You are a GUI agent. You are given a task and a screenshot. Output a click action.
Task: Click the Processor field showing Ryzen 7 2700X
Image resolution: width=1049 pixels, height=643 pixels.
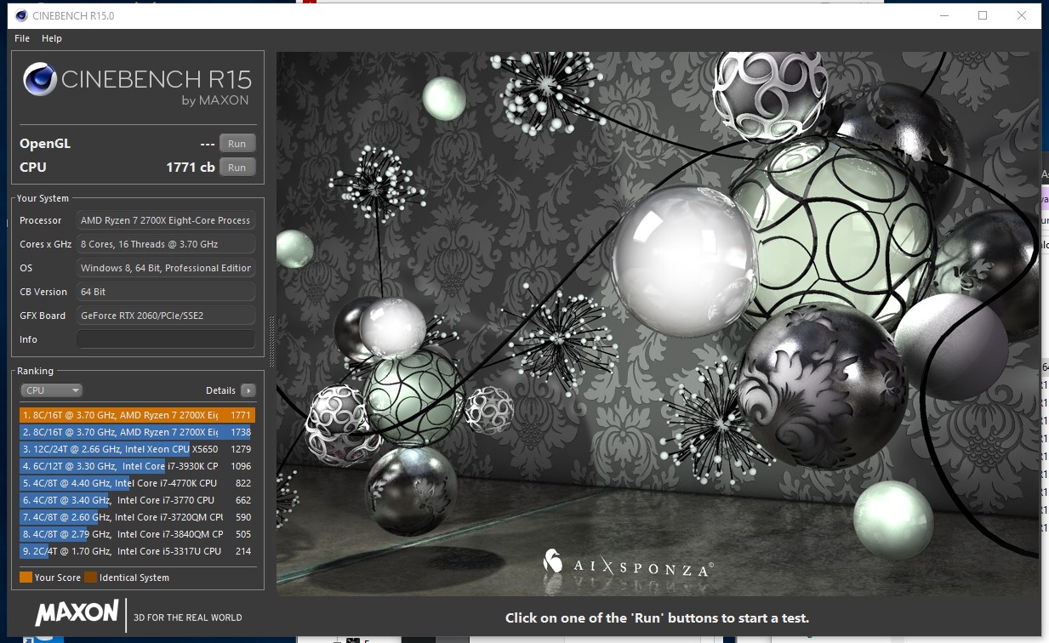coord(165,220)
